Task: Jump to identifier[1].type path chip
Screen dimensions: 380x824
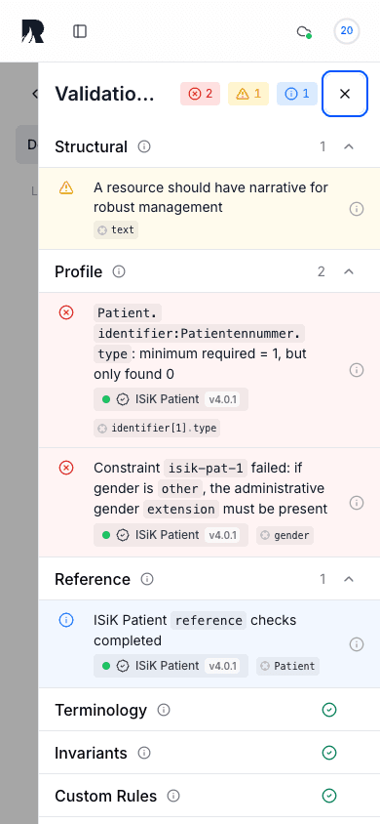Action: pos(157,428)
